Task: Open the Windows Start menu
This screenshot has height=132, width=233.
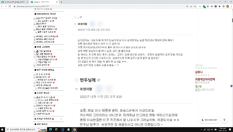Action: 2,130
